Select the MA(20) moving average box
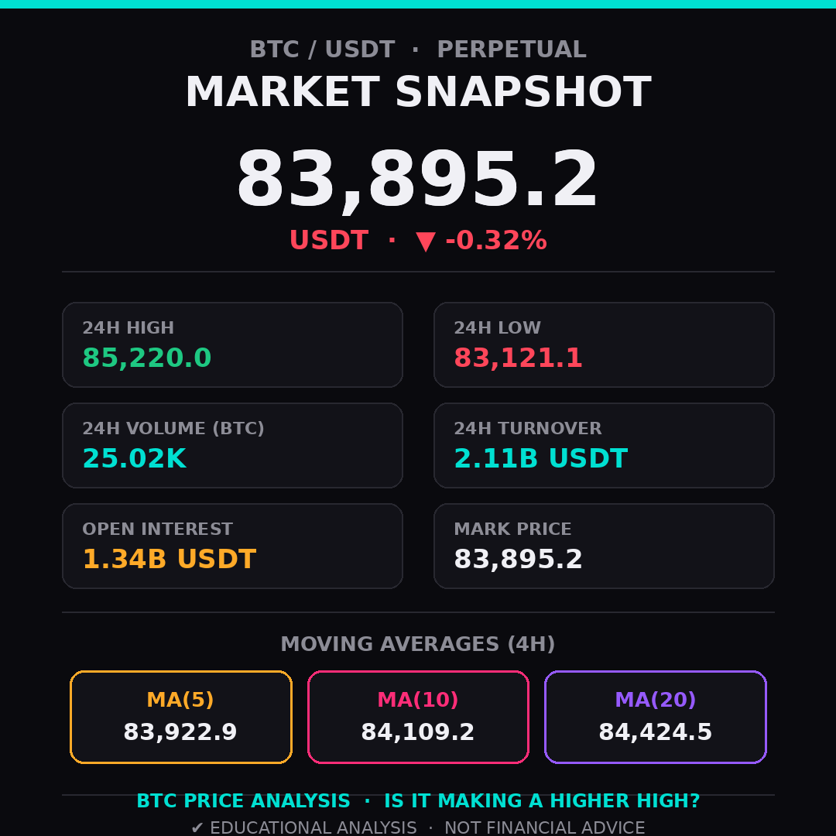The image size is (836, 836). coord(656,717)
